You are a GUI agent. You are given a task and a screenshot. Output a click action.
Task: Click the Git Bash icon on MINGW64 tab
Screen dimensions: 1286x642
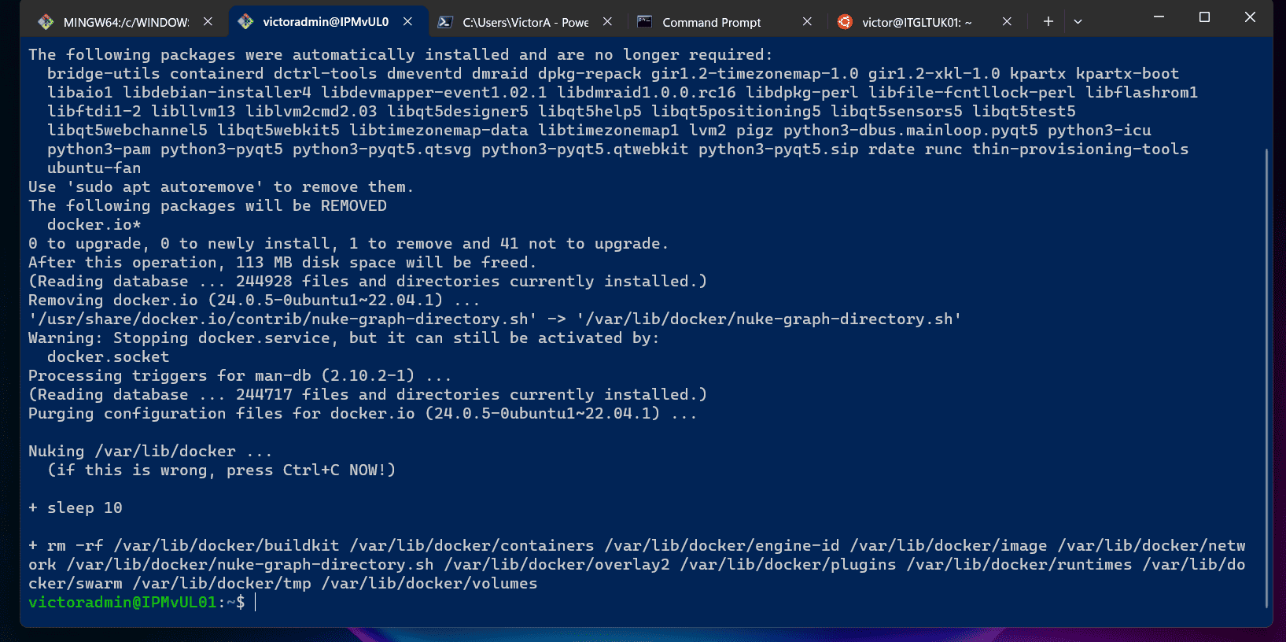[46, 22]
